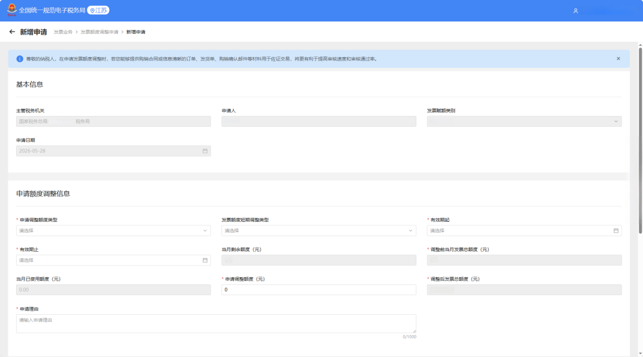Go to 发票额度调整申请 breadcrumb
643x357 pixels.
click(99, 32)
